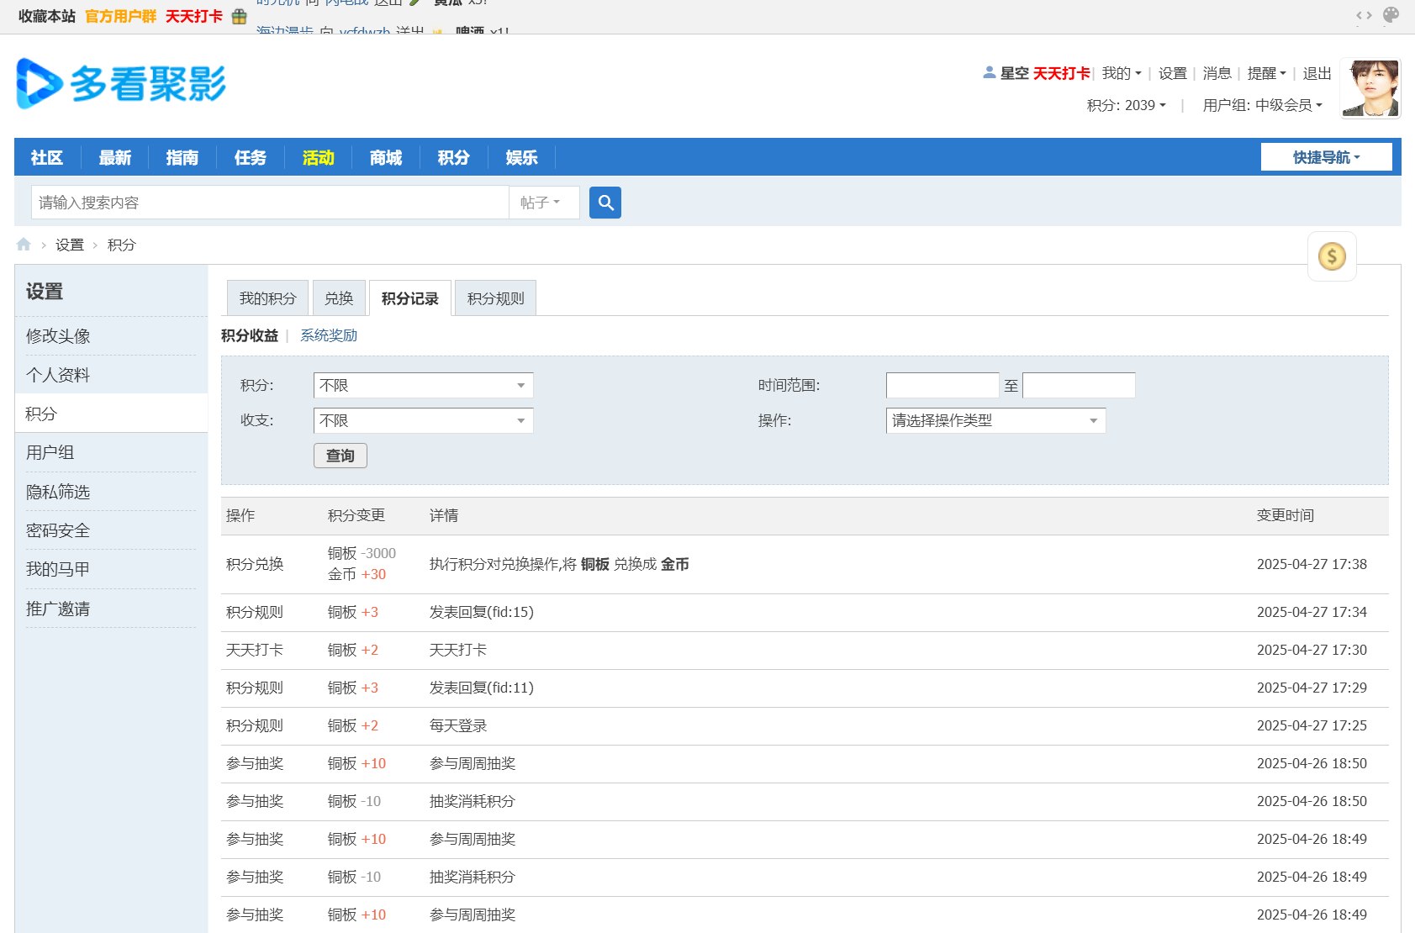
Task: Click the gold coin floating icon
Action: click(x=1332, y=256)
